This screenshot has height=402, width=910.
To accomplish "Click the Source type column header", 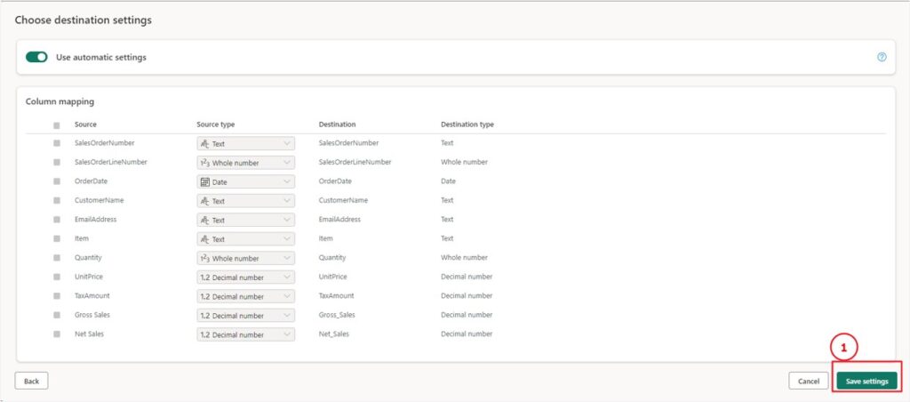I will click(x=215, y=125).
